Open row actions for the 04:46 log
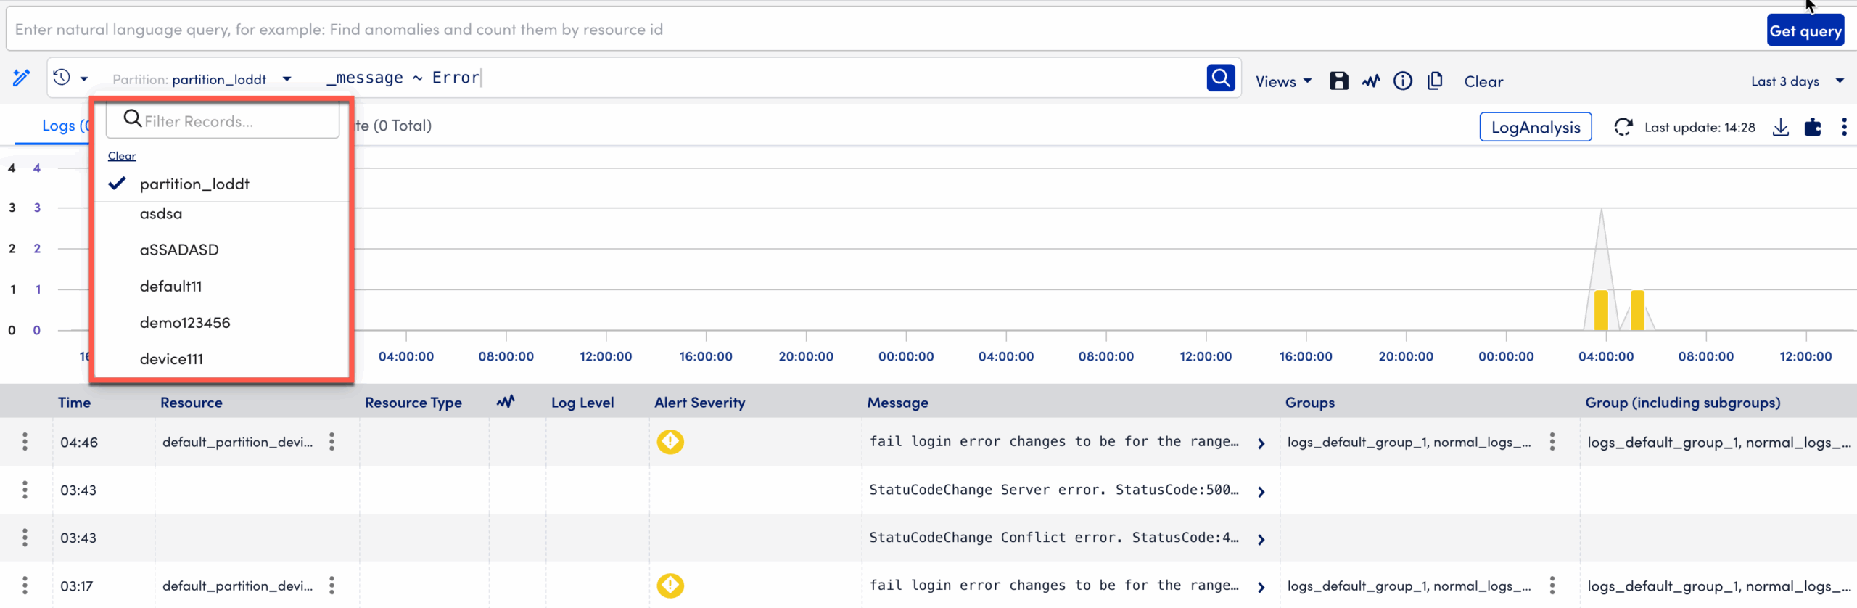The image size is (1857, 608). [x=25, y=441]
